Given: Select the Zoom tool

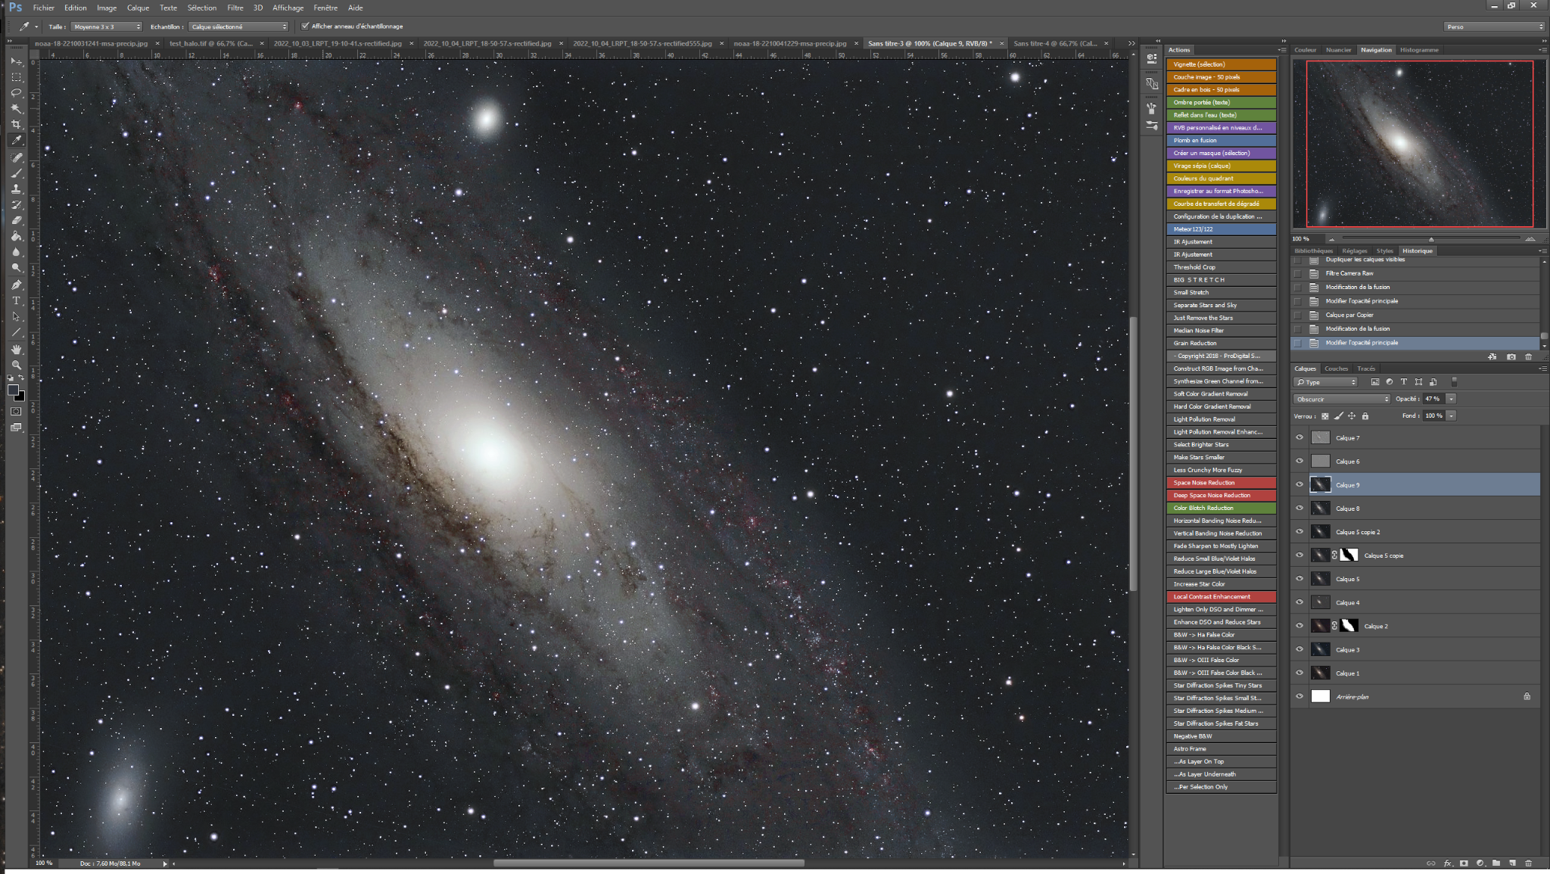Looking at the screenshot, I should tap(16, 365).
